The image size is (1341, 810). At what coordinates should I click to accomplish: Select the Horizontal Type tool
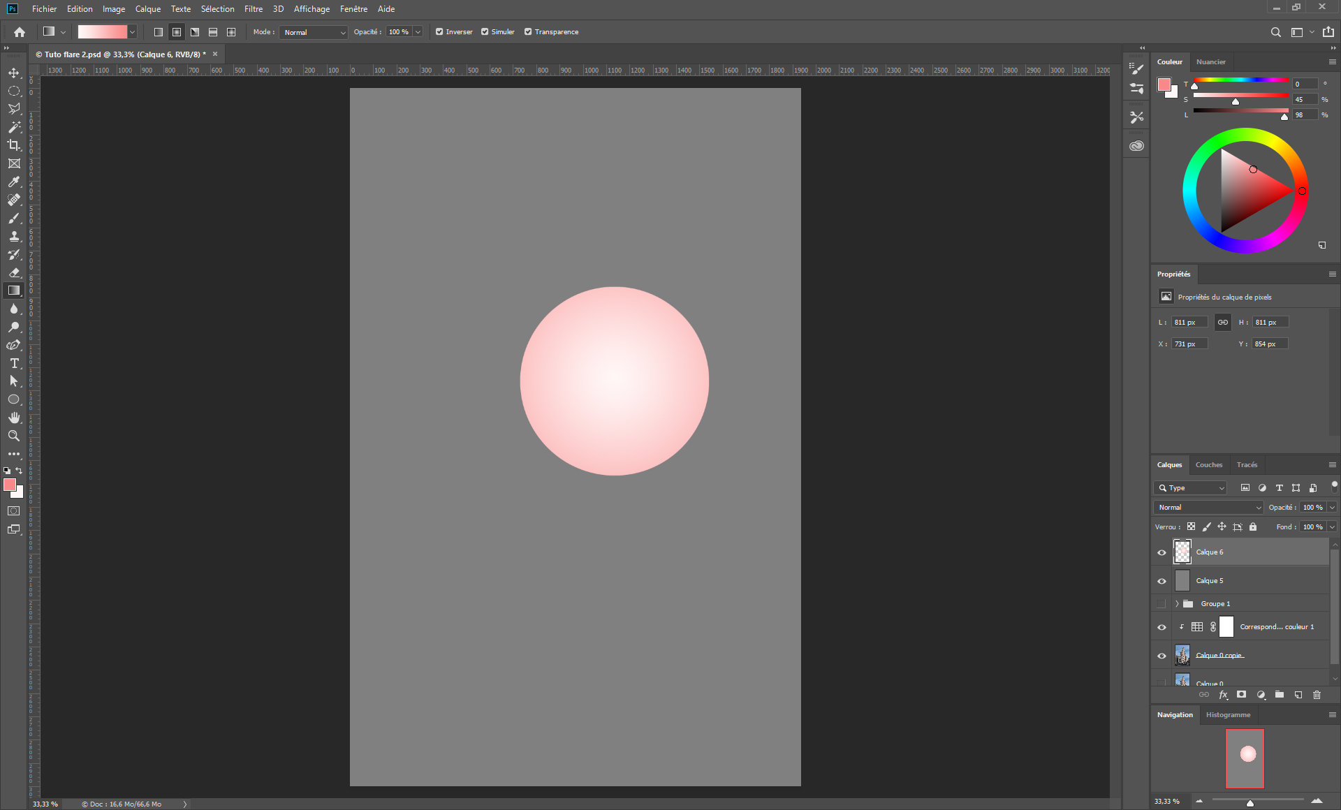[14, 363]
